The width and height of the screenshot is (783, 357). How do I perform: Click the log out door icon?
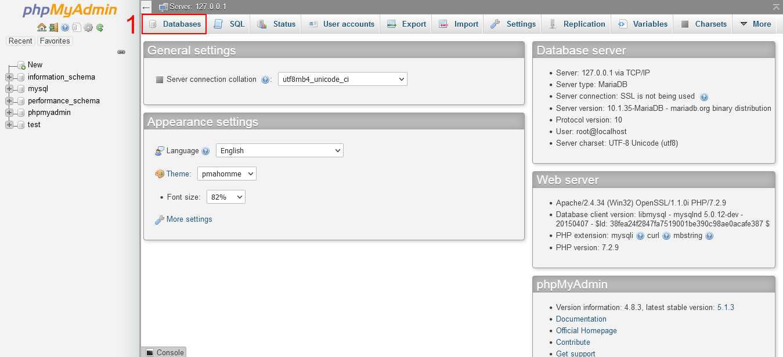[x=53, y=27]
